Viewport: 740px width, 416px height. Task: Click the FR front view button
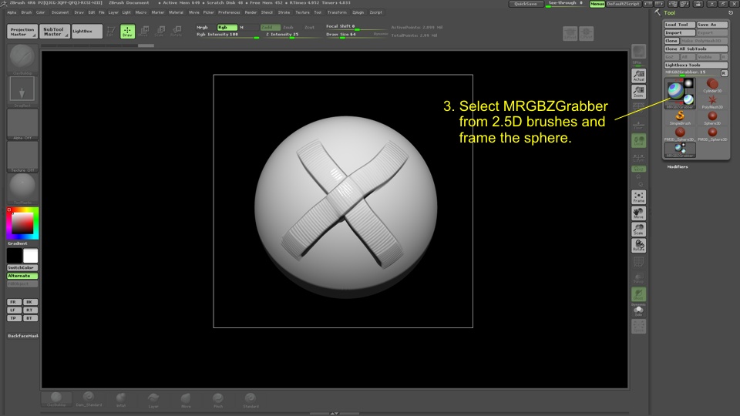[13, 302]
